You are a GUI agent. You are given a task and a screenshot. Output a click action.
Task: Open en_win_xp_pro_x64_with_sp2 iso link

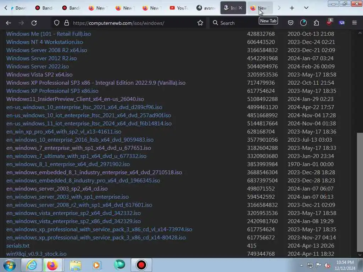(64, 132)
